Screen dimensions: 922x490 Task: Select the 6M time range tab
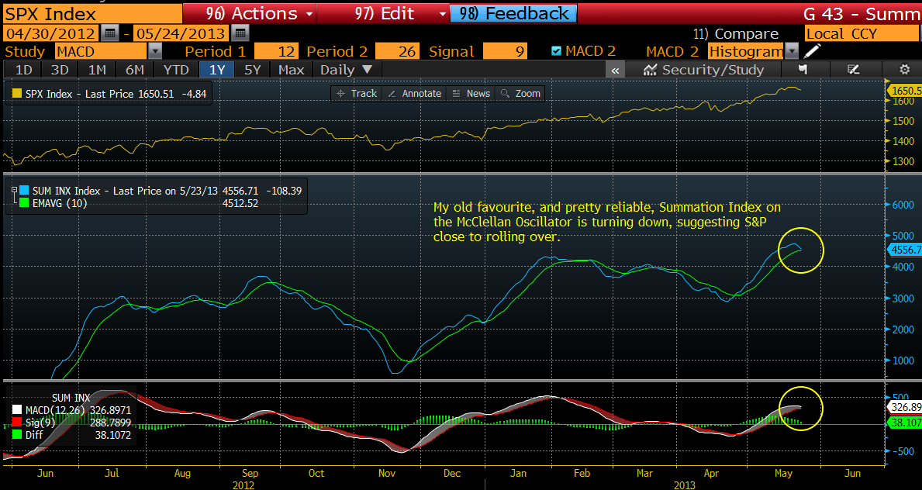click(x=135, y=70)
